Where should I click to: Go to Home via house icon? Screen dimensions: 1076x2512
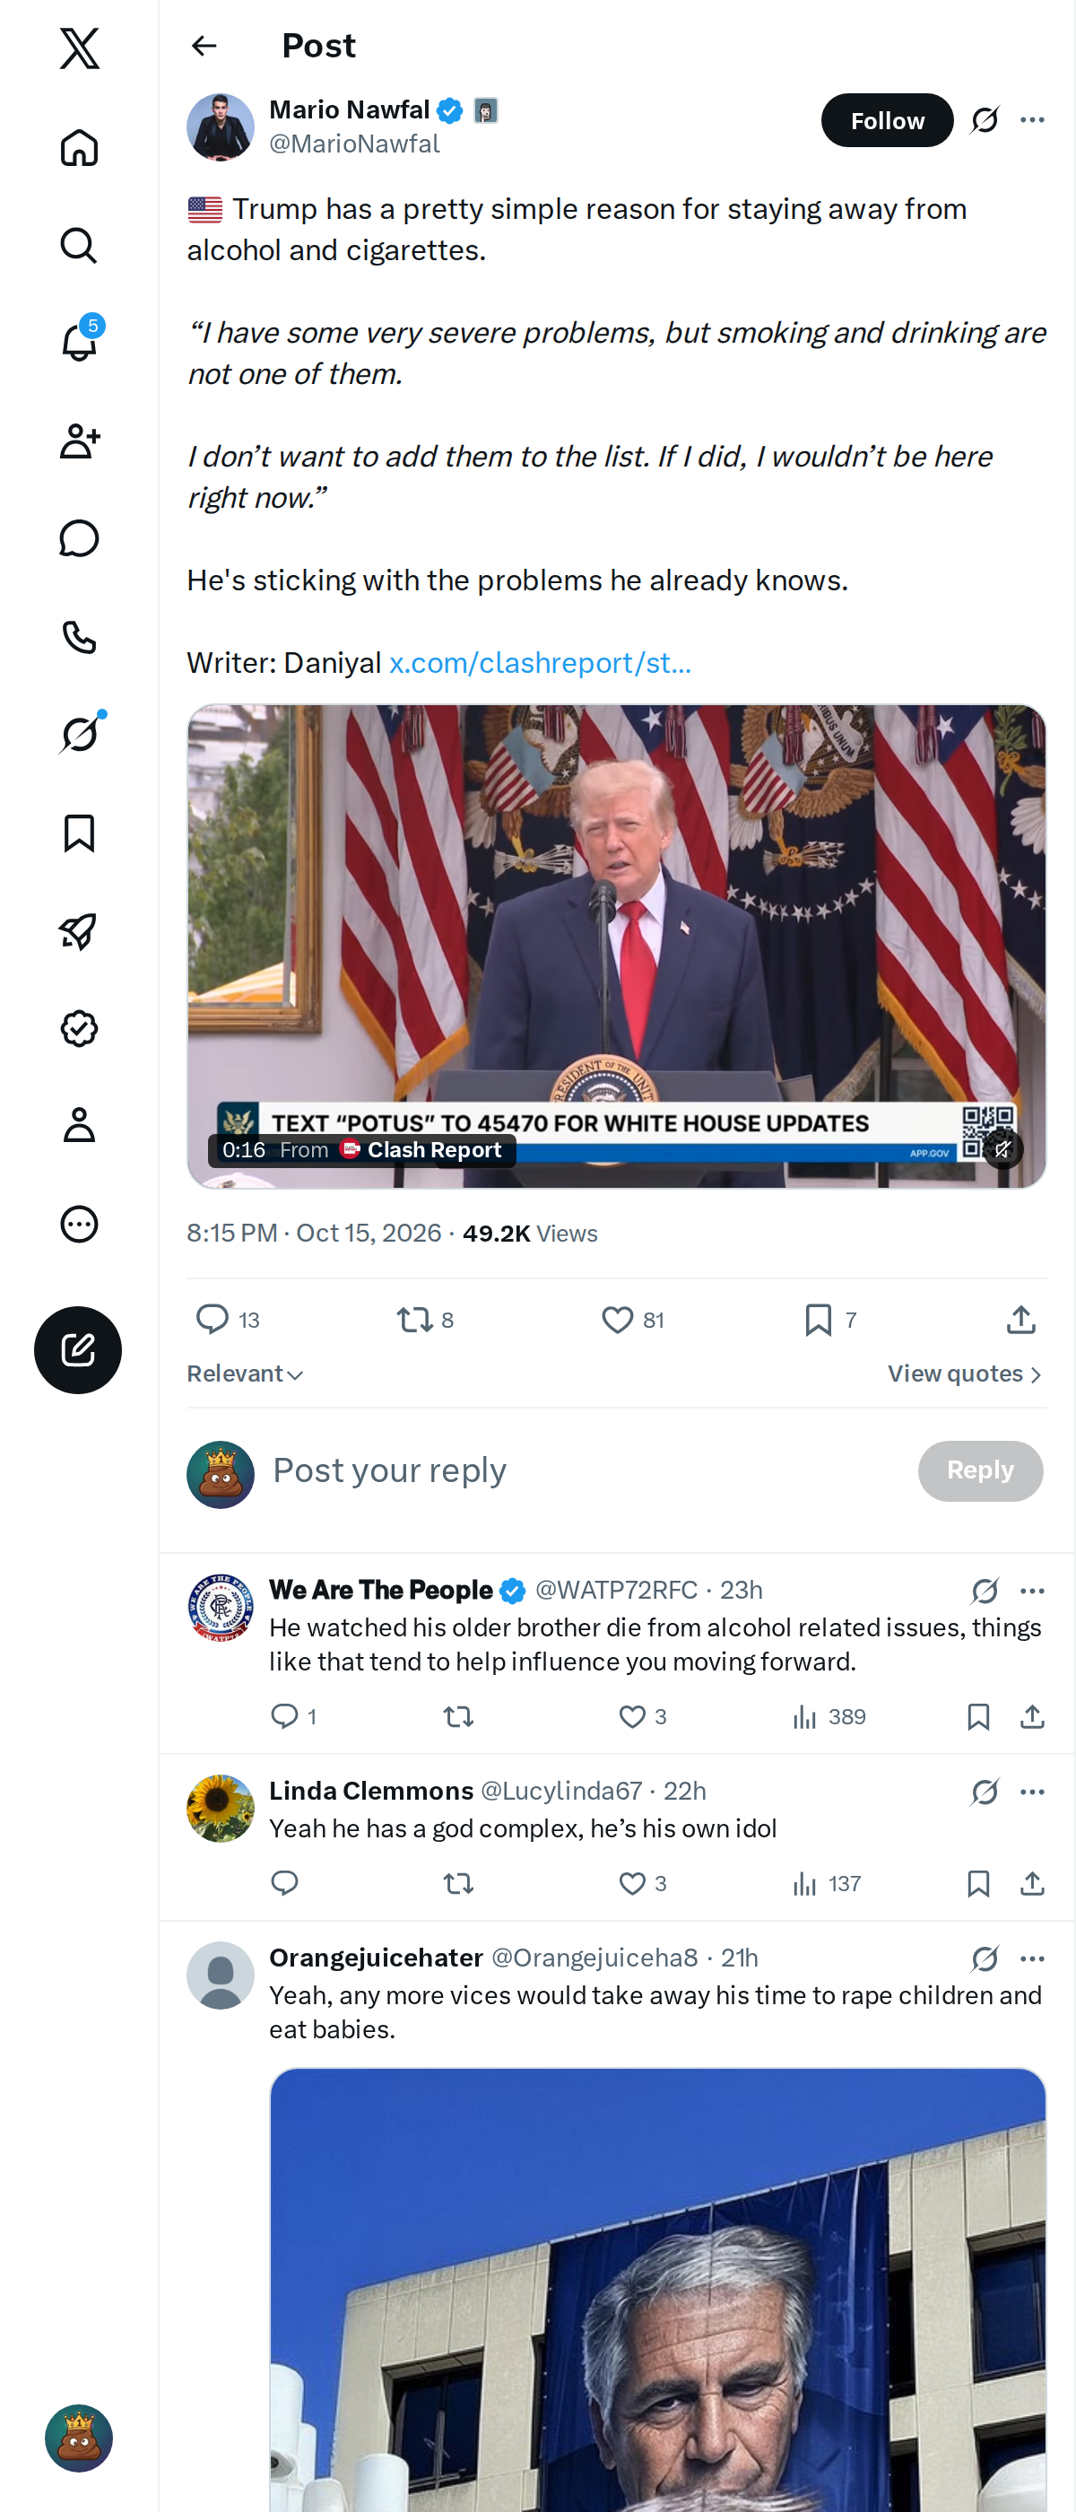(79, 147)
